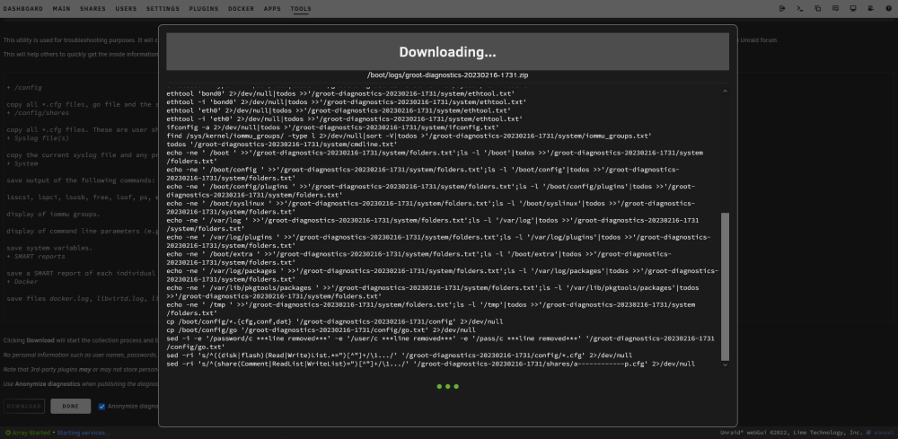Click the '+ /config/shares' heading
Screen dimensions: 898x439
click(36, 113)
